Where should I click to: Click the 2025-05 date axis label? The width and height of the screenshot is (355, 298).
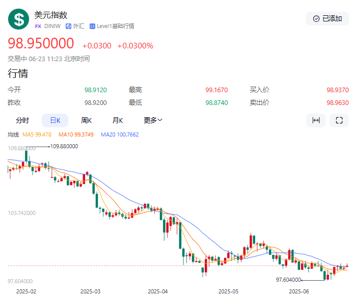point(228,291)
